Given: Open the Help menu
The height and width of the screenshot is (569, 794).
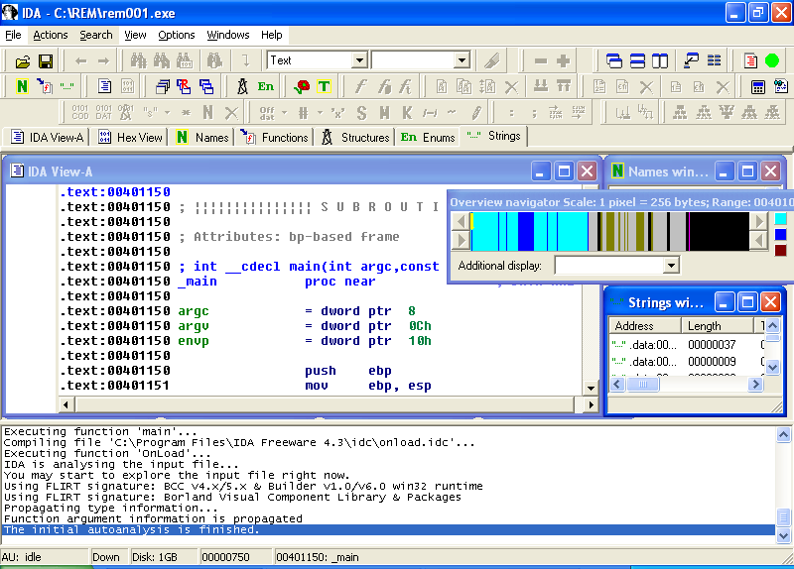Looking at the screenshot, I should 271,35.
